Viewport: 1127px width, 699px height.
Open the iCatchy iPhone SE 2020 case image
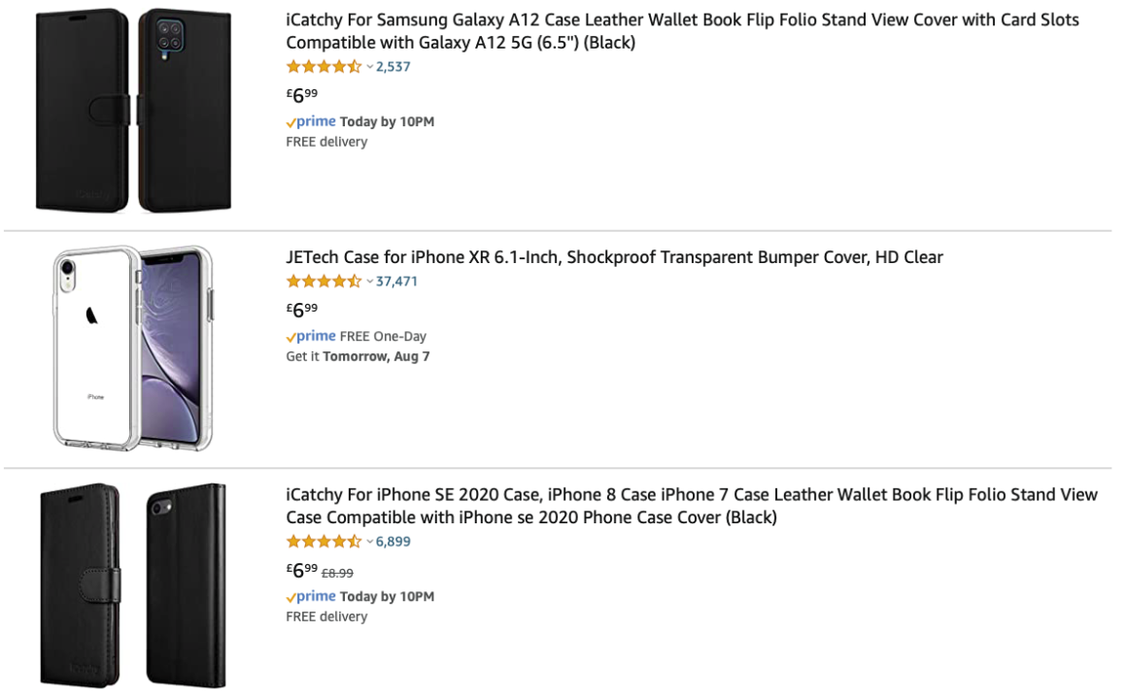click(x=133, y=585)
